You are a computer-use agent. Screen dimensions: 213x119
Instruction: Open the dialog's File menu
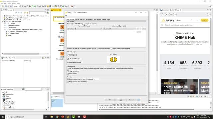pos(66,16)
